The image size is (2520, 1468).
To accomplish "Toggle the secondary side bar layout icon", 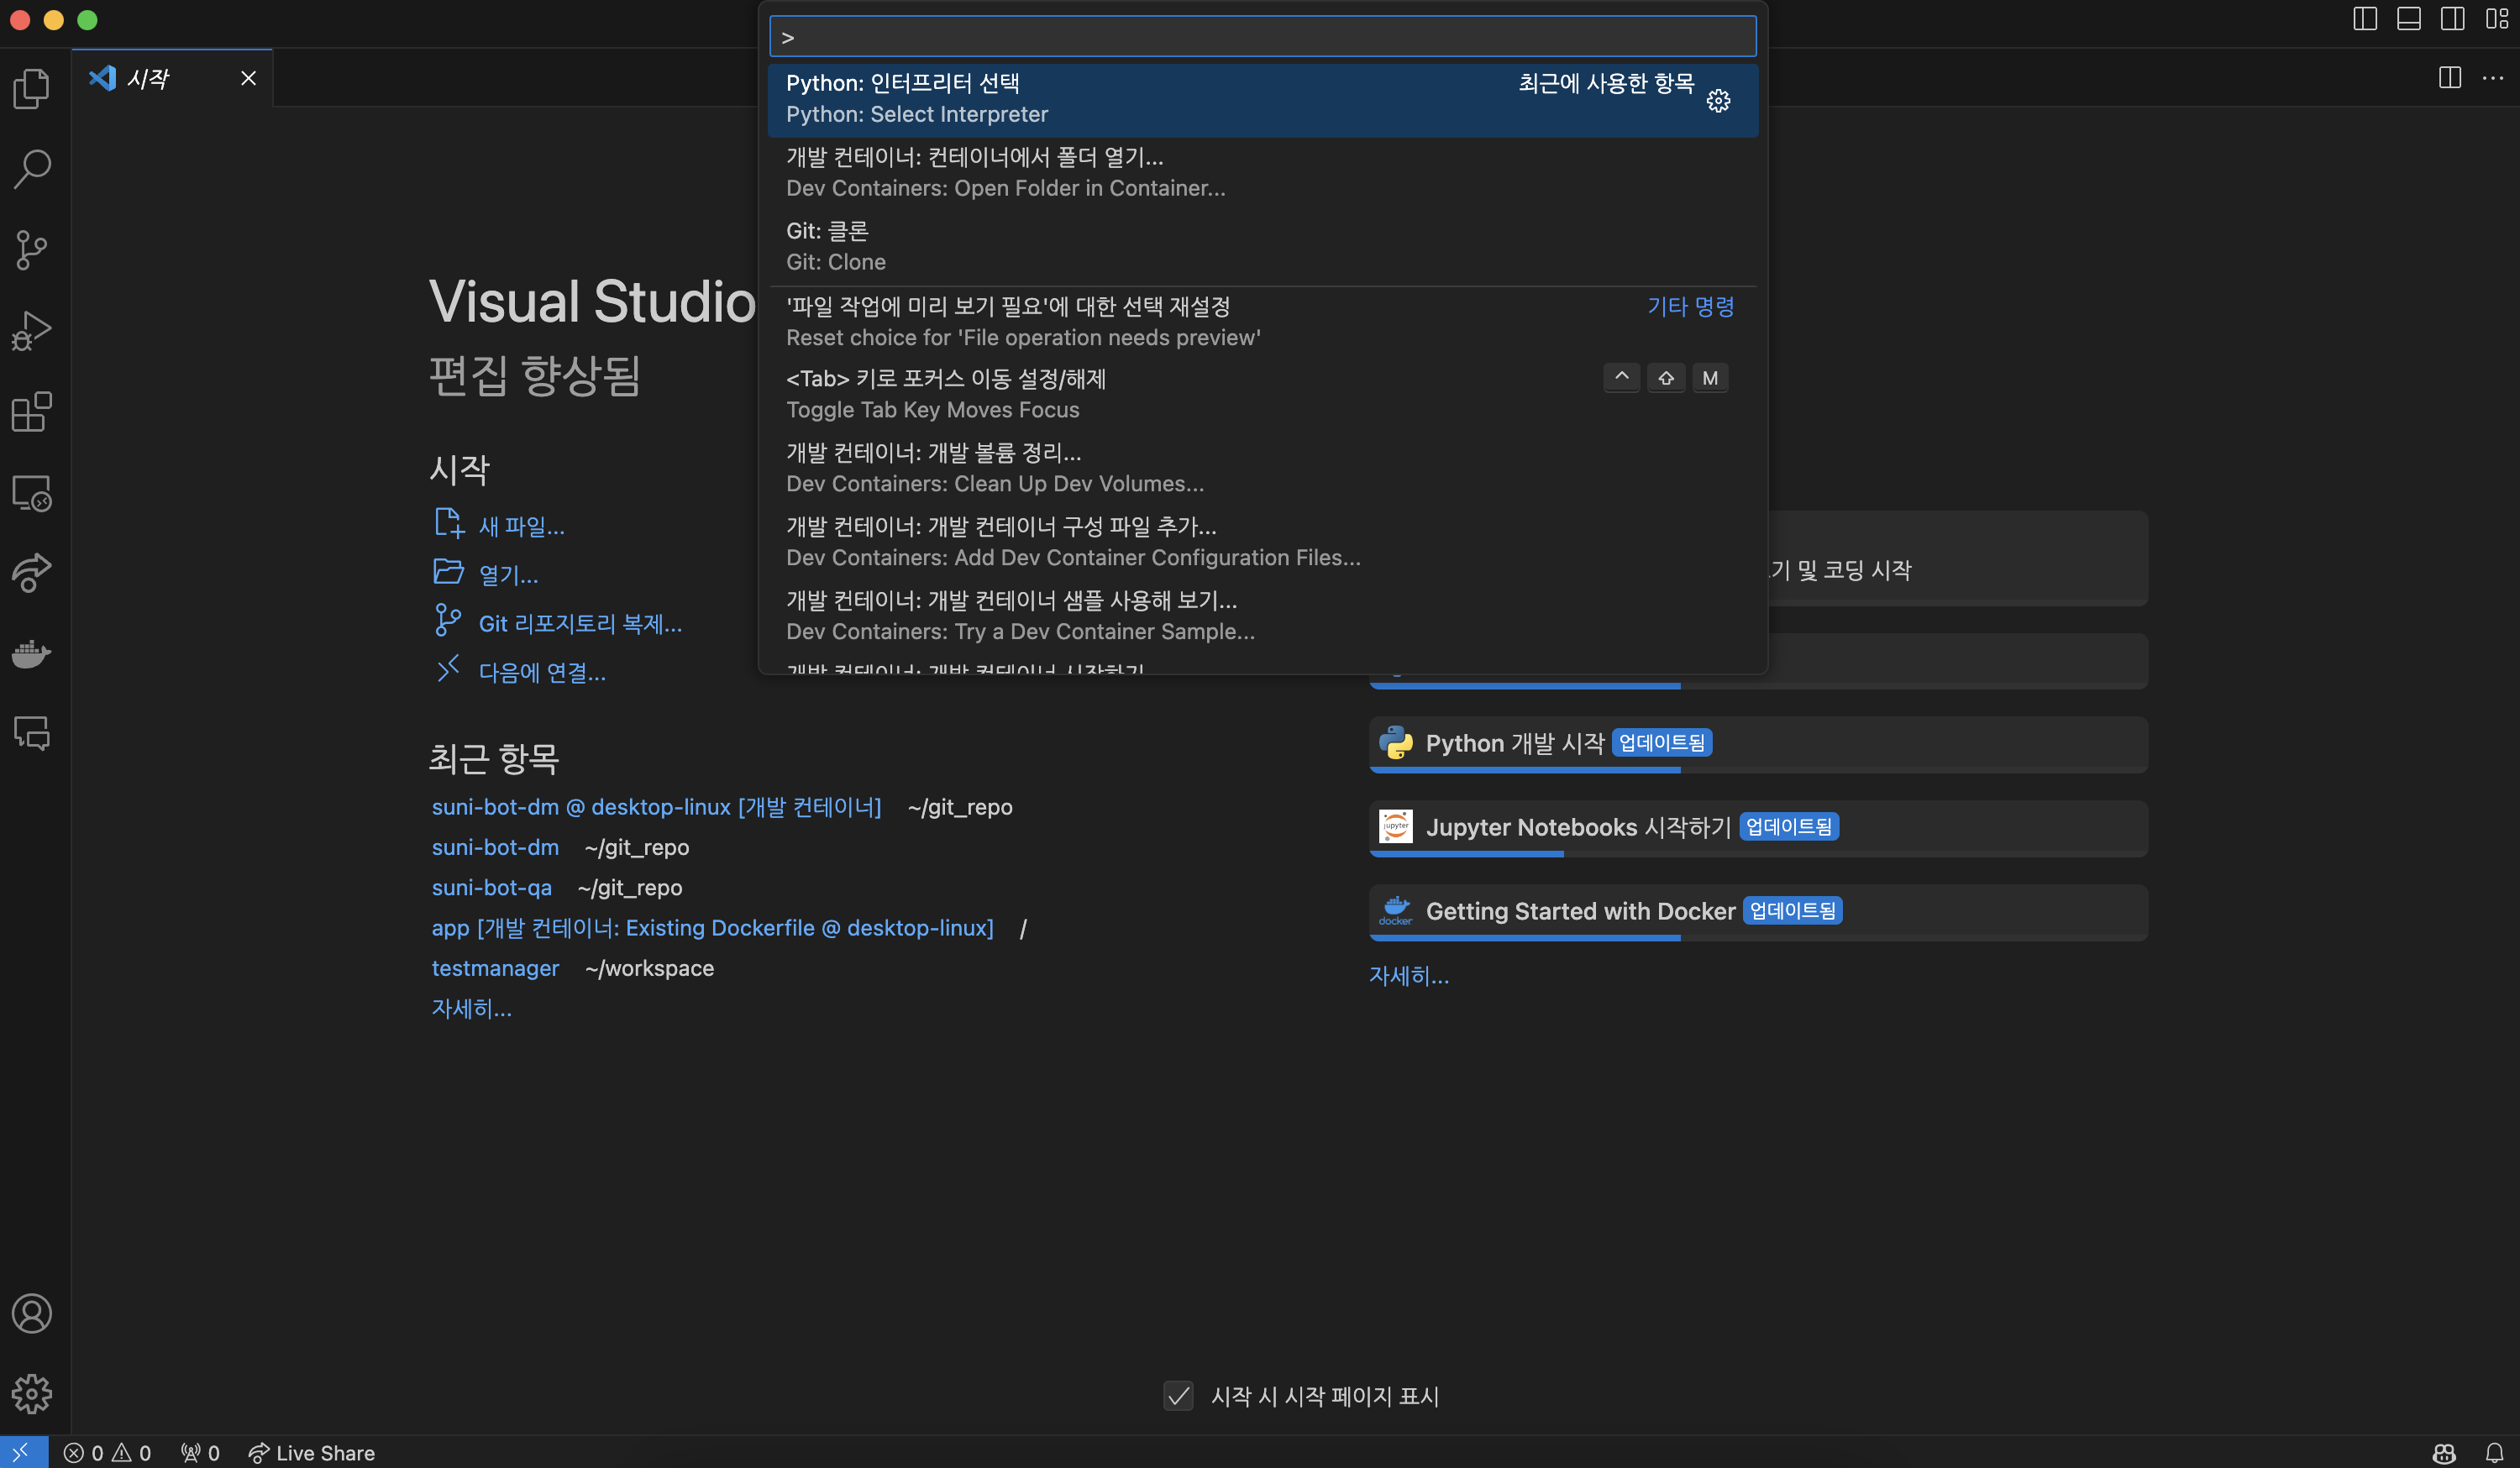I will pos(2452,19).
